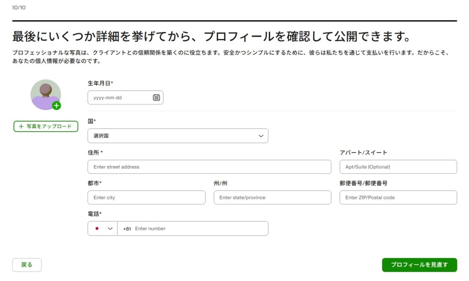
Task: Click the プロフィールを見直す button
Action: [419, 265]
